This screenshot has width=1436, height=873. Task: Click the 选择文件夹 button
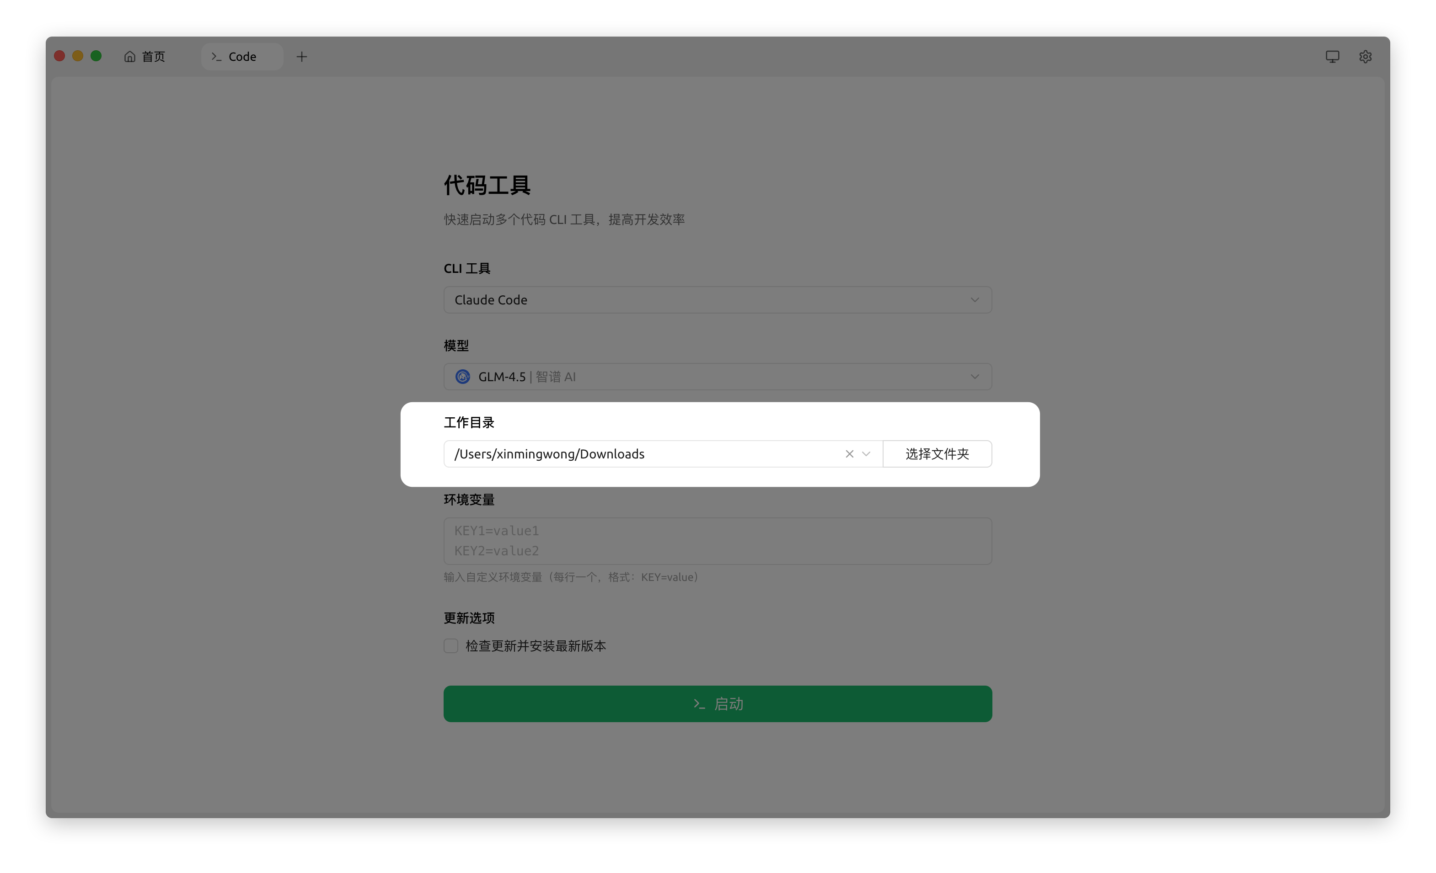pyautogui.click(x=937, y=454)
